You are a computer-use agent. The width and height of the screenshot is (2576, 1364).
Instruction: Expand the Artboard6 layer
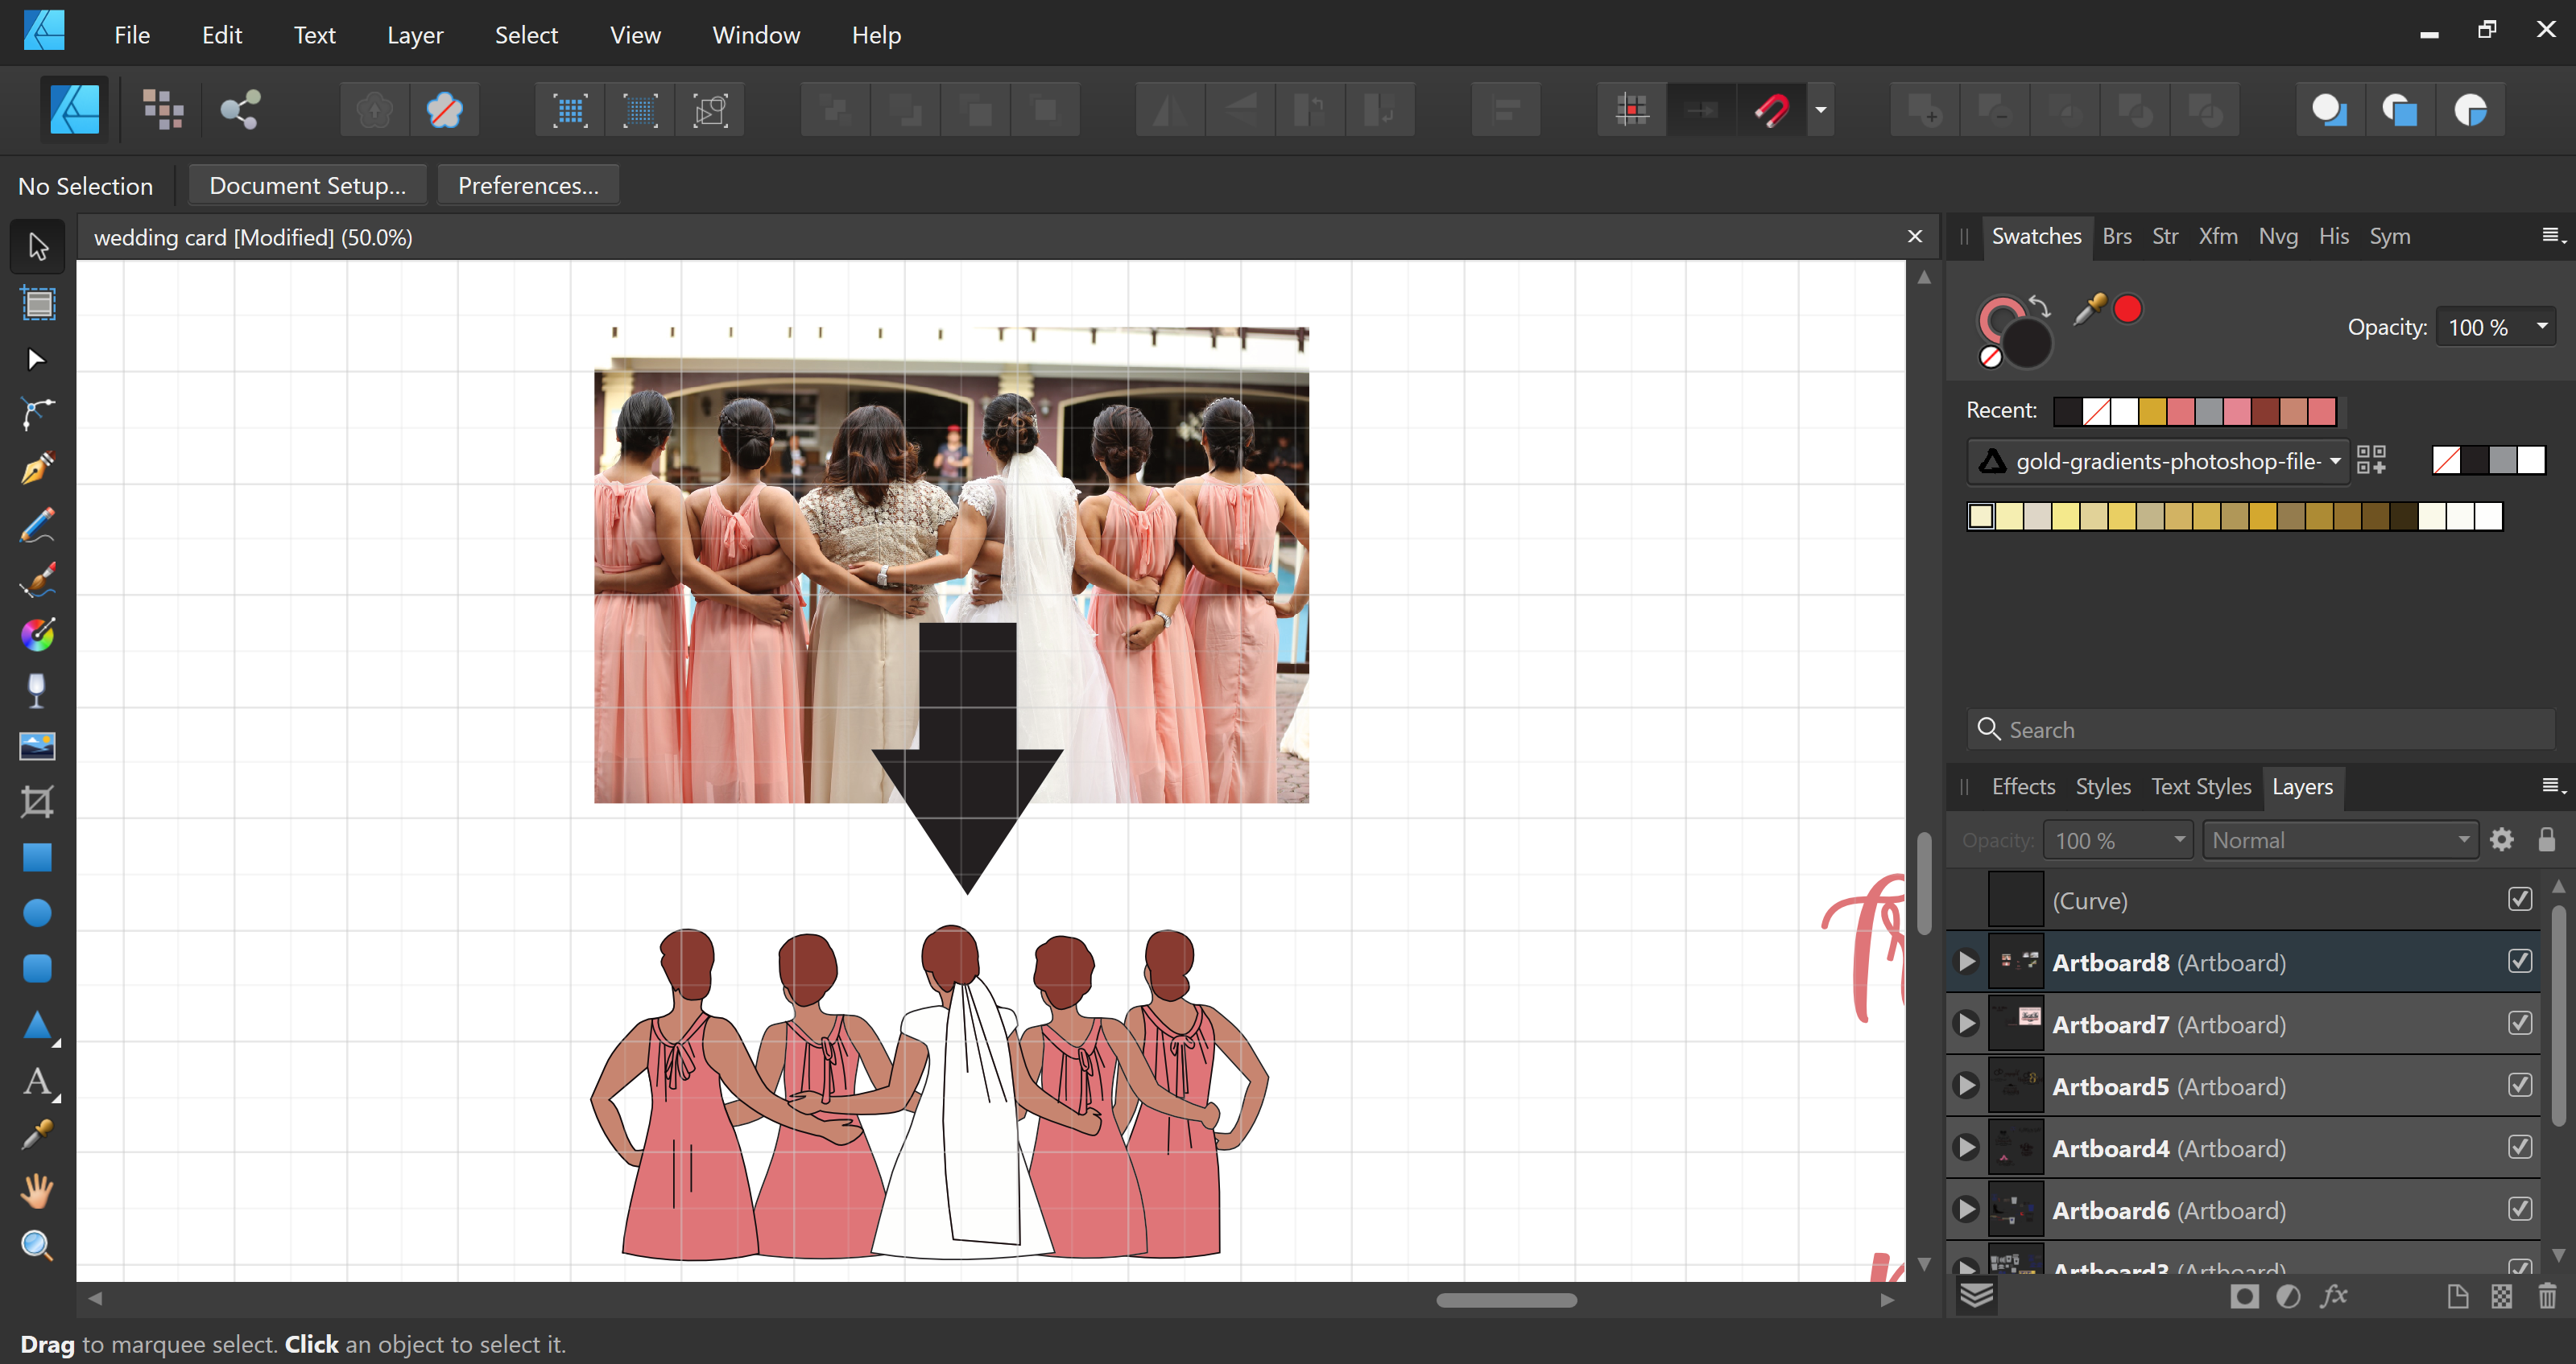click(1966, 1209)
